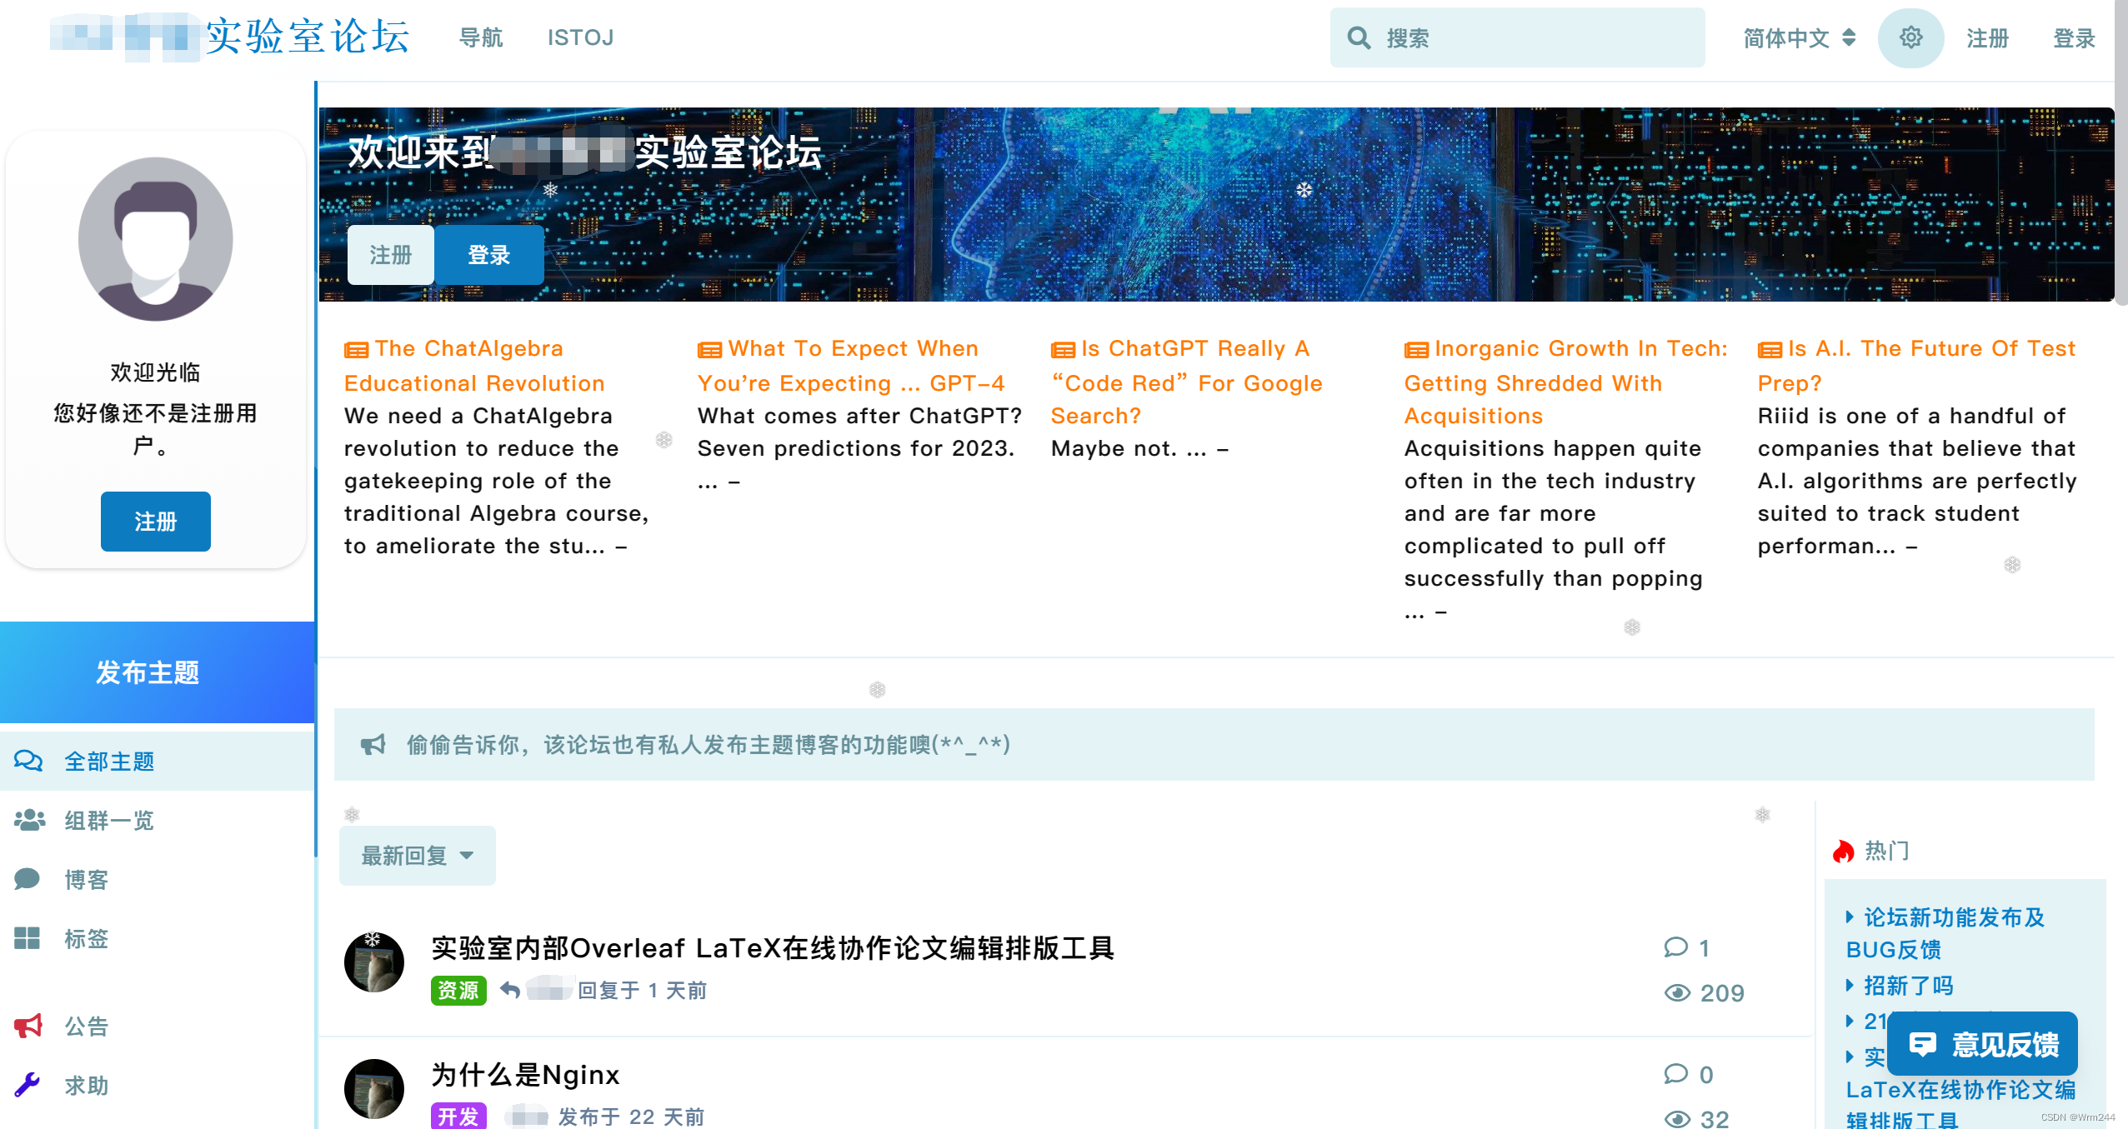Switch to the ISTOJ menu item
2128x1129 pixels.
tap(581, 37)
